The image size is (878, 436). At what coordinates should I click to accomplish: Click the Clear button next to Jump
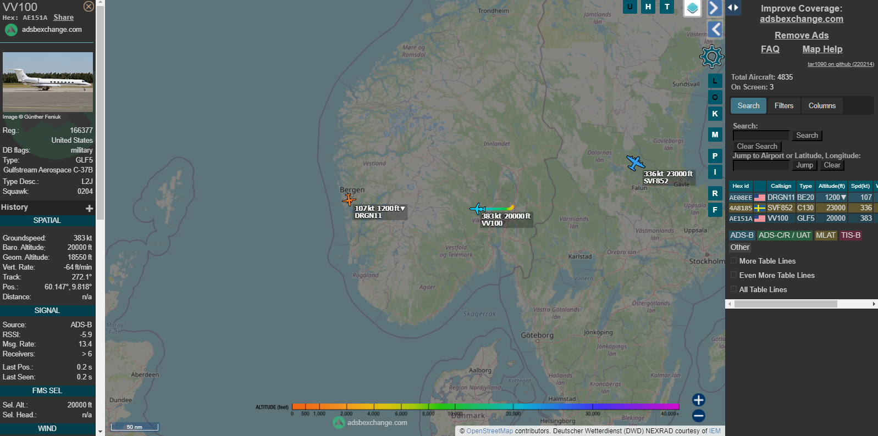click(832, 165)
